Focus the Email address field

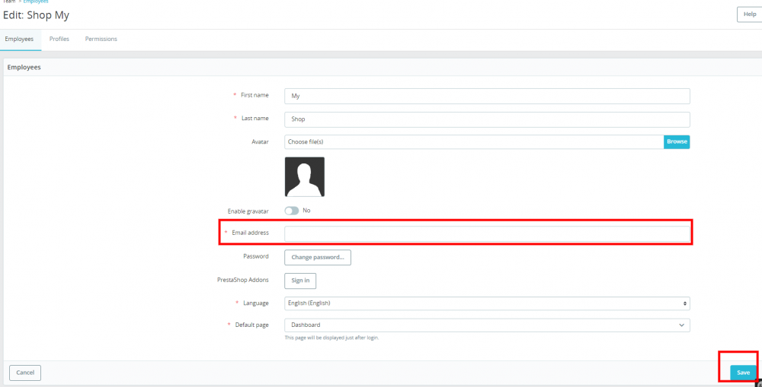click(487, 233)
